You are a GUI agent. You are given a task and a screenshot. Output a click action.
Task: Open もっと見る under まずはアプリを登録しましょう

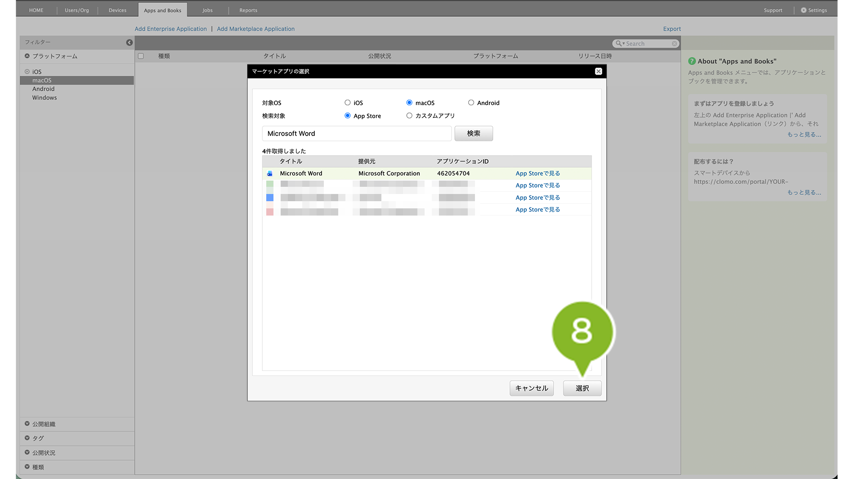click(x=804, y=135)
